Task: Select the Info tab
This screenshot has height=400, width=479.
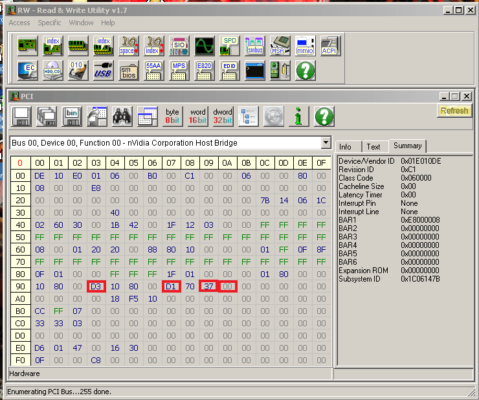Action: (346, 147)
